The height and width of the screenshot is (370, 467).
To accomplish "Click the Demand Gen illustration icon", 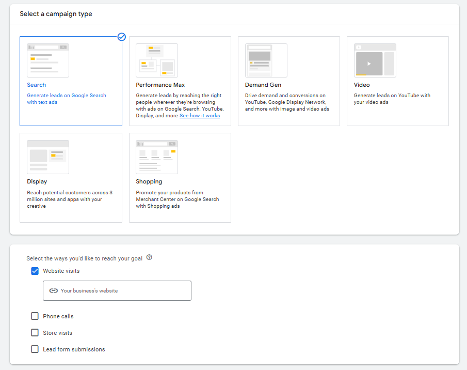I will click(266, 60).
